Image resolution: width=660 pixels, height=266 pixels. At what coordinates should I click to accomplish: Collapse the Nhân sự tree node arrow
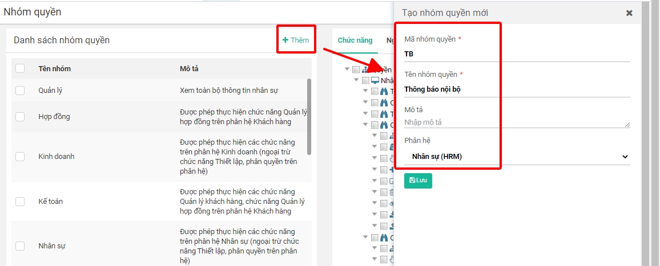tap(356, 80)
